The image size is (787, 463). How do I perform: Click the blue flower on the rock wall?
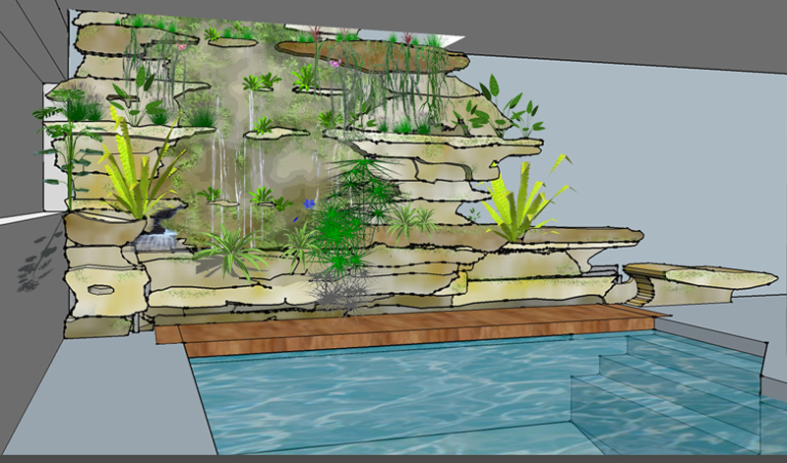click(309, 203)
